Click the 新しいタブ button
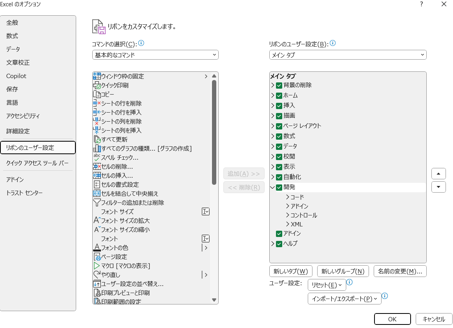Viewport: 453px width, 328px height. pyautogui.click(x=290, y=271)
